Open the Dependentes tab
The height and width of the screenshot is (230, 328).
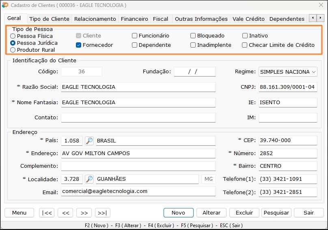click(287, 19)
